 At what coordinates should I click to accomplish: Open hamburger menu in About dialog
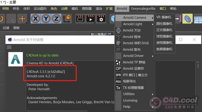pyautogui.click(x=9, y=47)
